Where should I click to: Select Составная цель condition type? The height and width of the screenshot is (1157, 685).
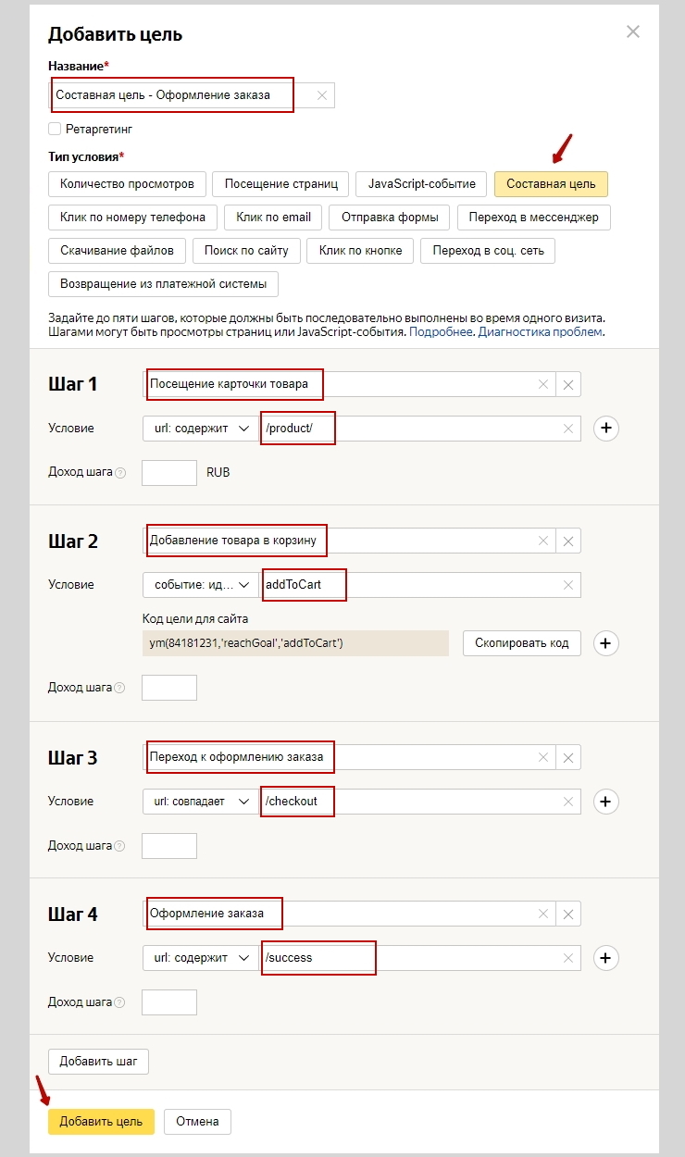[551, 184]
